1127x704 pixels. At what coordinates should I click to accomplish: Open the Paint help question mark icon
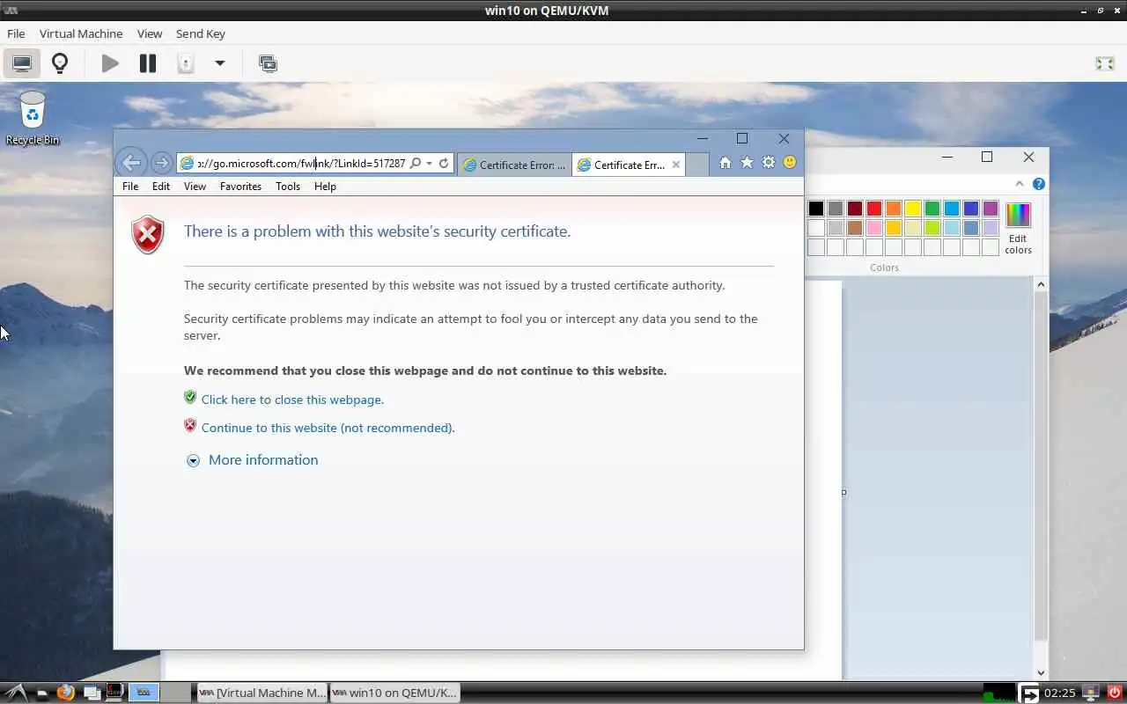pos(1039,184)
